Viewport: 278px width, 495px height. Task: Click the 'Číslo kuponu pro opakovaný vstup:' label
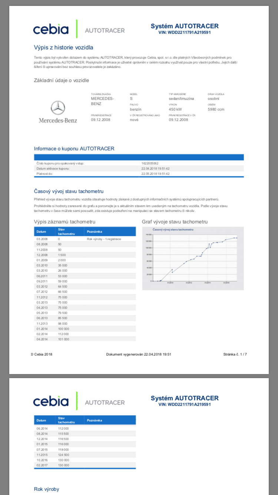(60, 163)
